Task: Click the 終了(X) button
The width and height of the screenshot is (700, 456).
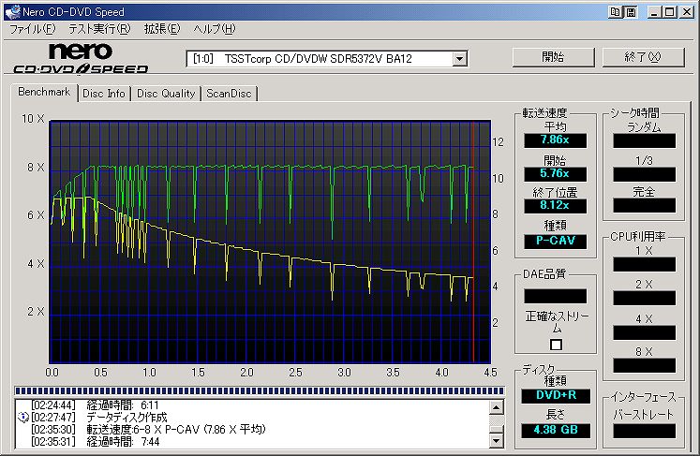Action: coord(643,57)
